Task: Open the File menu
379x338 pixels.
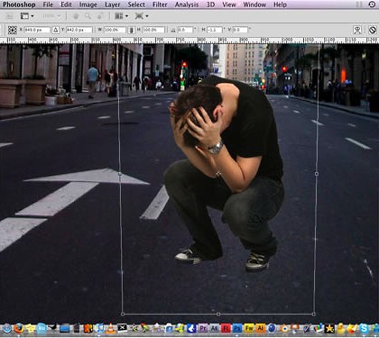Action: [x=48, y=5]
